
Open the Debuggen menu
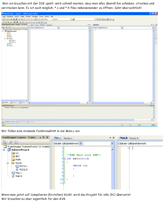pyautogui.click(x=35, y=16)
